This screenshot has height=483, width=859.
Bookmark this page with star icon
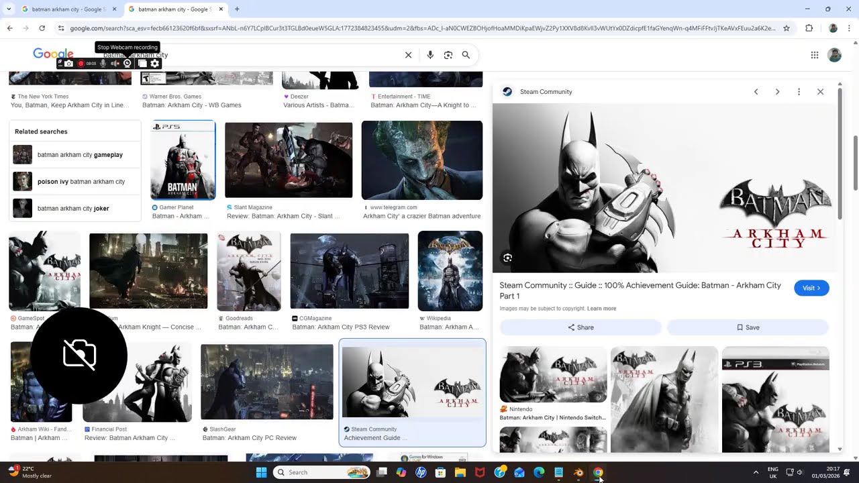[787, 28]
